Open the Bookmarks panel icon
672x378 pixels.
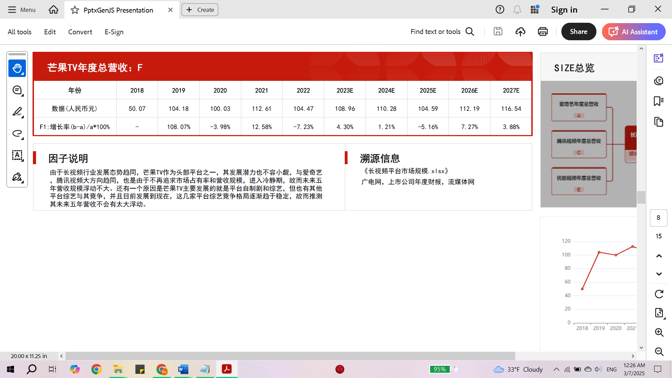[x=659, y=101]
